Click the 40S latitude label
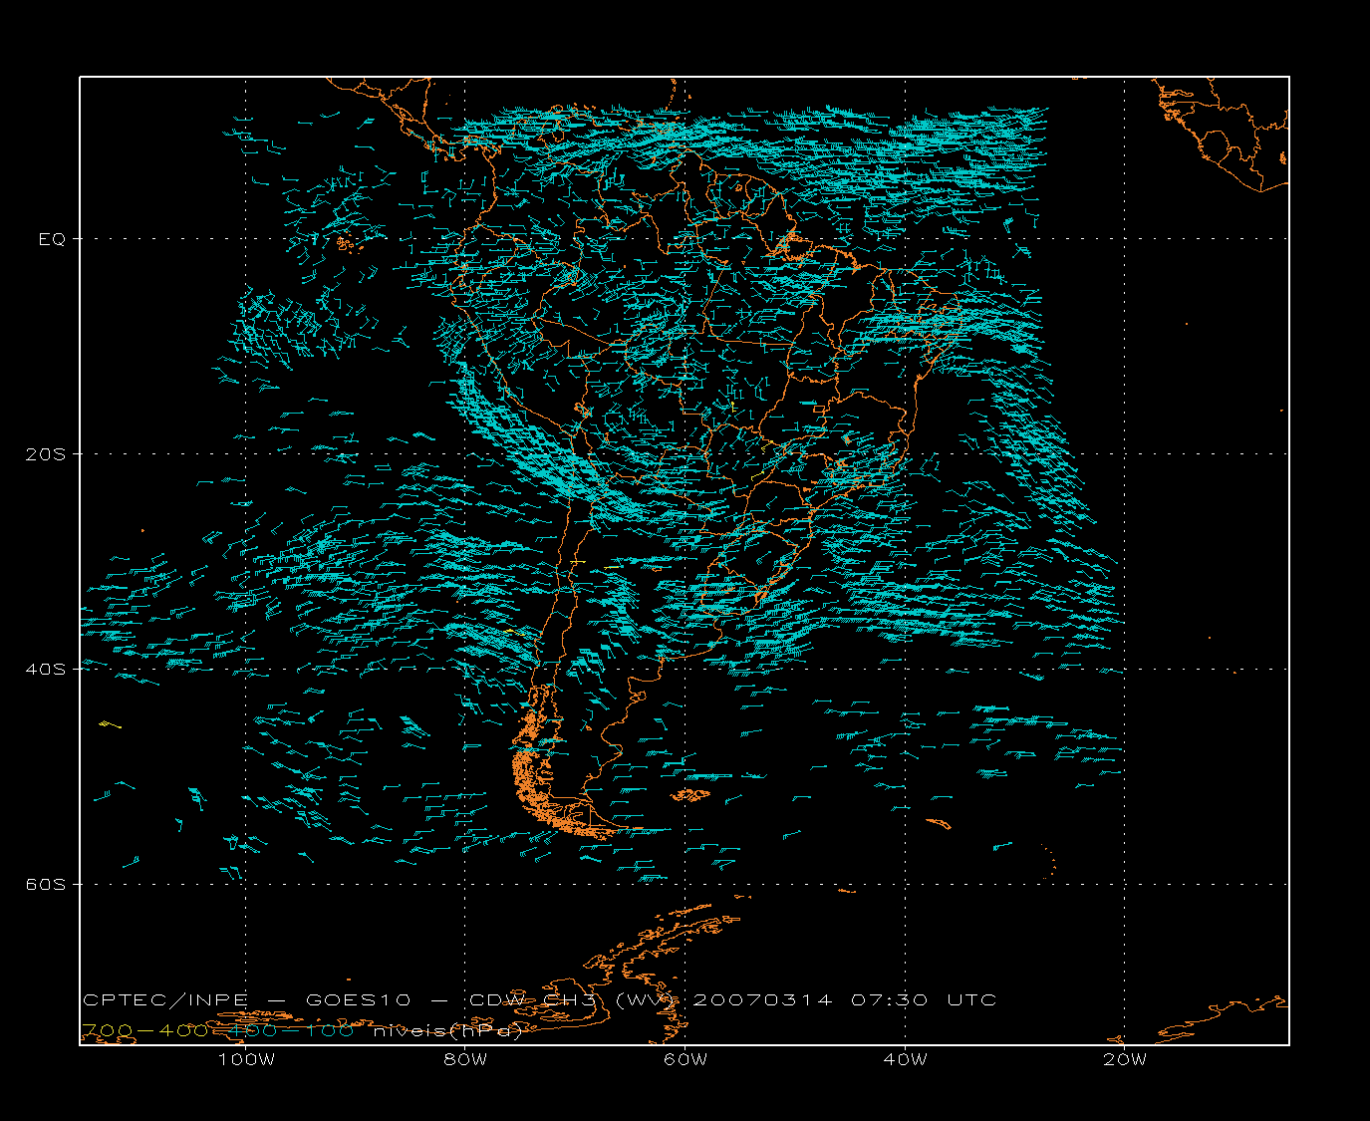 [x=47, y=670]
